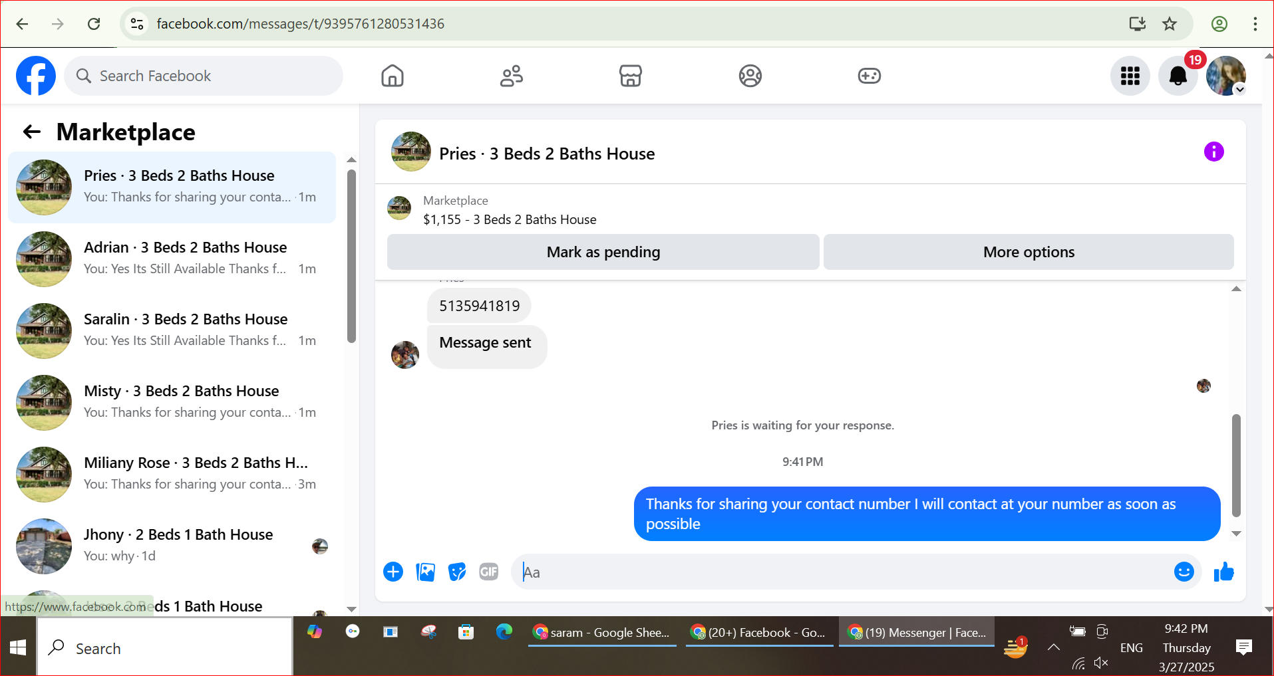Open the Misty conversation
Image resolution: width=1274 pixels, height=676 pixels.
[x=172, y=403]
